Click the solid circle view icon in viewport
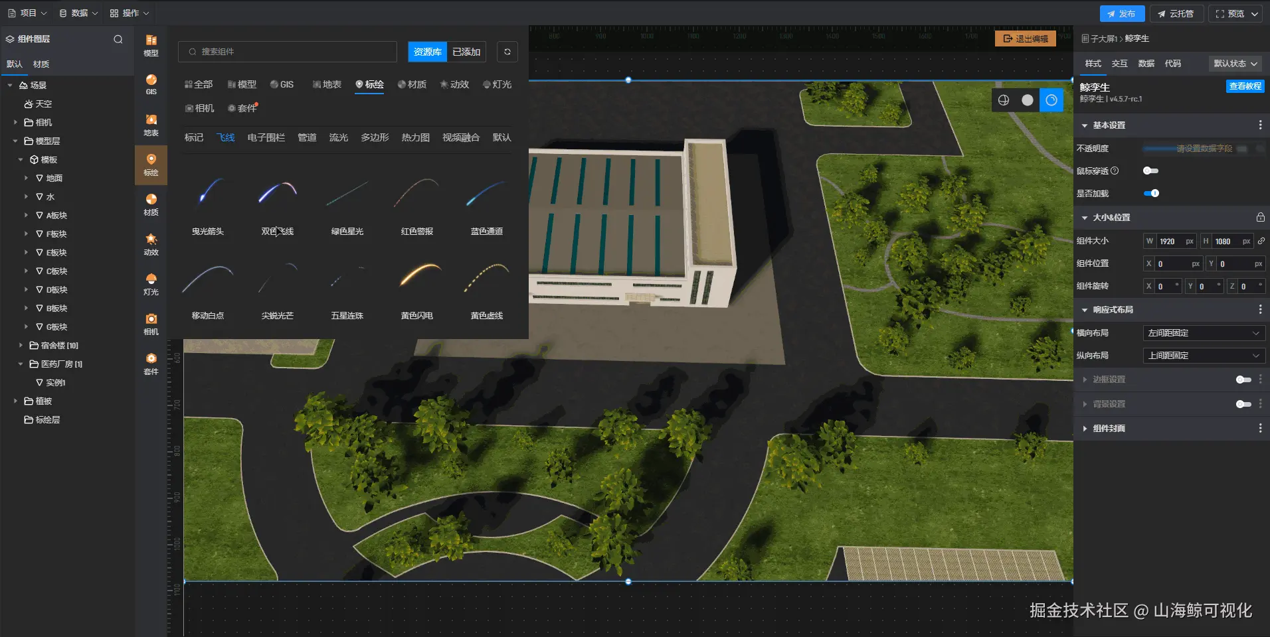The height and width of the screenshot is (637, 1270). click(1028, 100)
